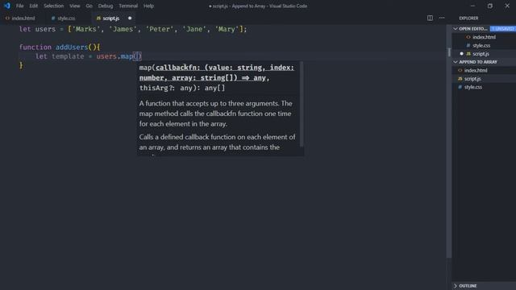Close the VS Code window
The image size is (516, 290).
click(x=507, y=6)
